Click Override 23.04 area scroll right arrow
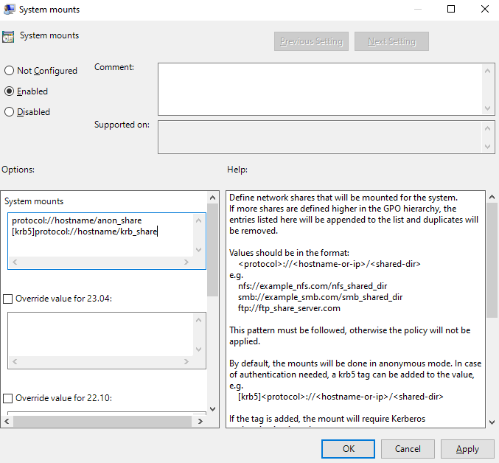 (186, 362)
